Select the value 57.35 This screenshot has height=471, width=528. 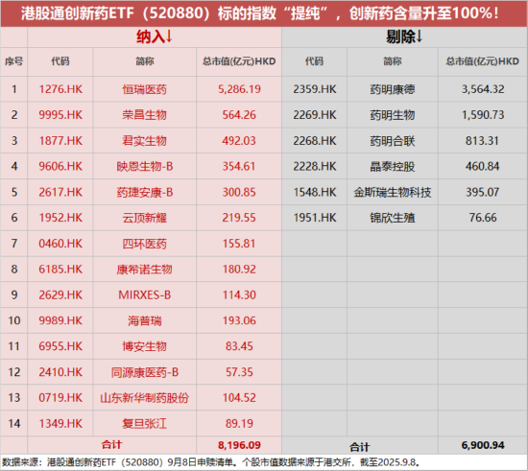[x=239, y=372]
